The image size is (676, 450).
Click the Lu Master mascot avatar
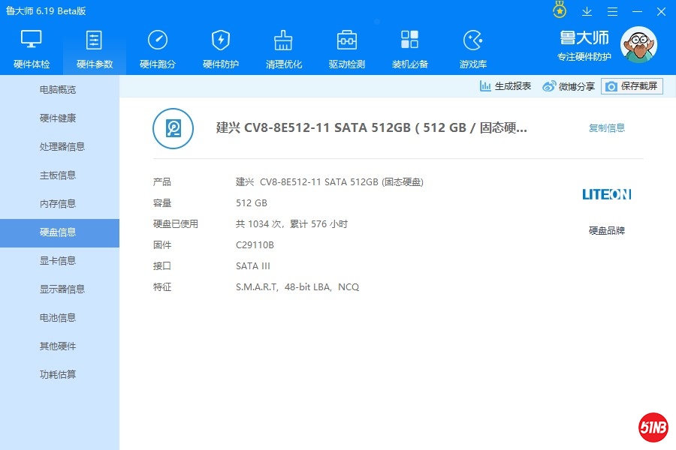[x=638, y=45]
